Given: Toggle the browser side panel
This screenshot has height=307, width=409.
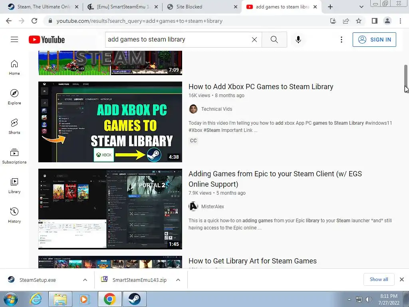Looking at the screenshot, I should (x=375, y=21).
